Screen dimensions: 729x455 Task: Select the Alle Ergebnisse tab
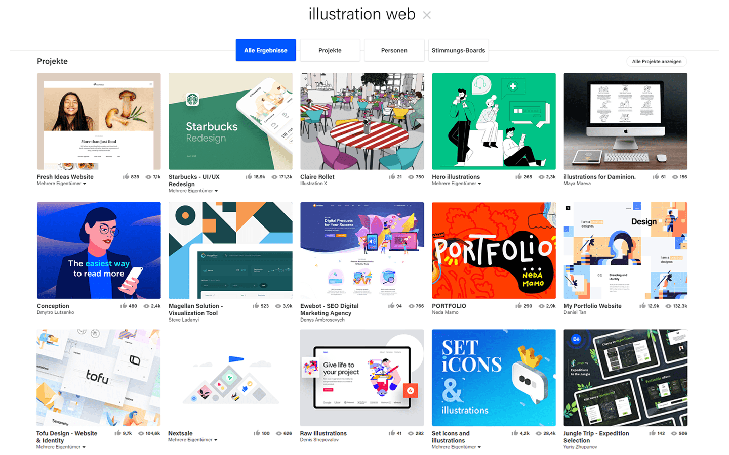point(266,50)
